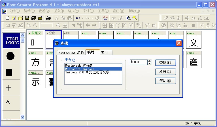Click the zoom in magnifier icon

[x=29, y=25]
